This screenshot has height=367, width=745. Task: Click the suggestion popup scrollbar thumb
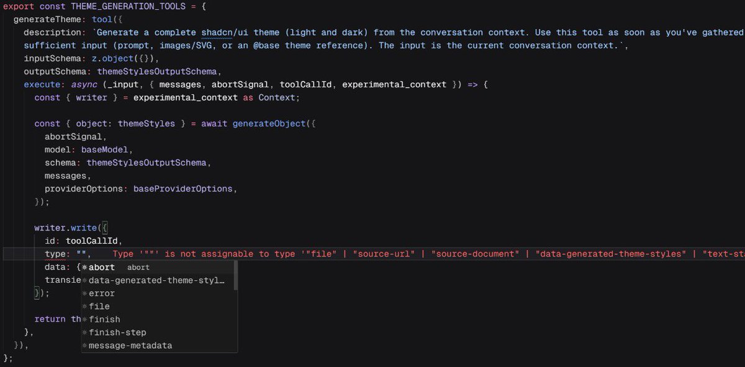236,275
